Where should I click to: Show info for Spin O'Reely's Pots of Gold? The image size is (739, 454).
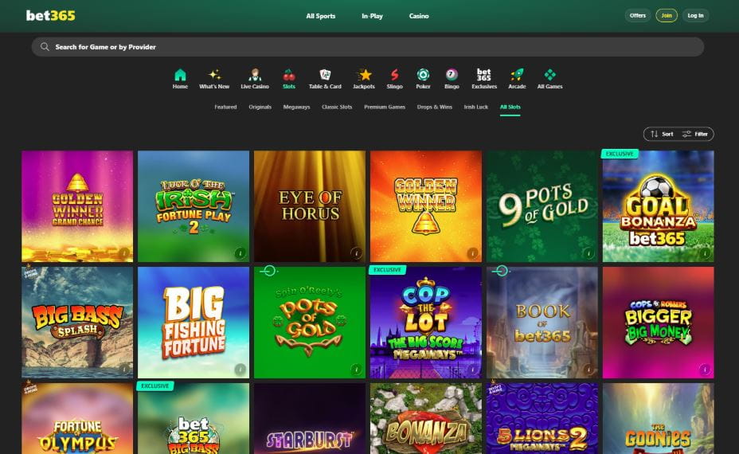pyautogui.click(x=356, y=369)
